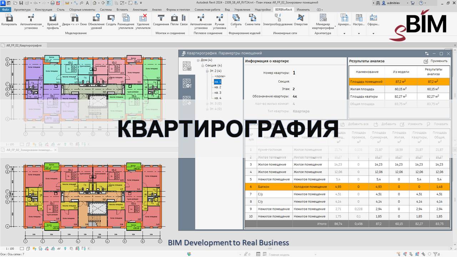Select the <none> tree item
This screenshot has width=457, height=257.
[220, 76]
